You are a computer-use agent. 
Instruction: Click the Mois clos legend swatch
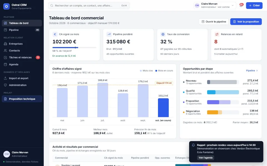tap(141, 71)
